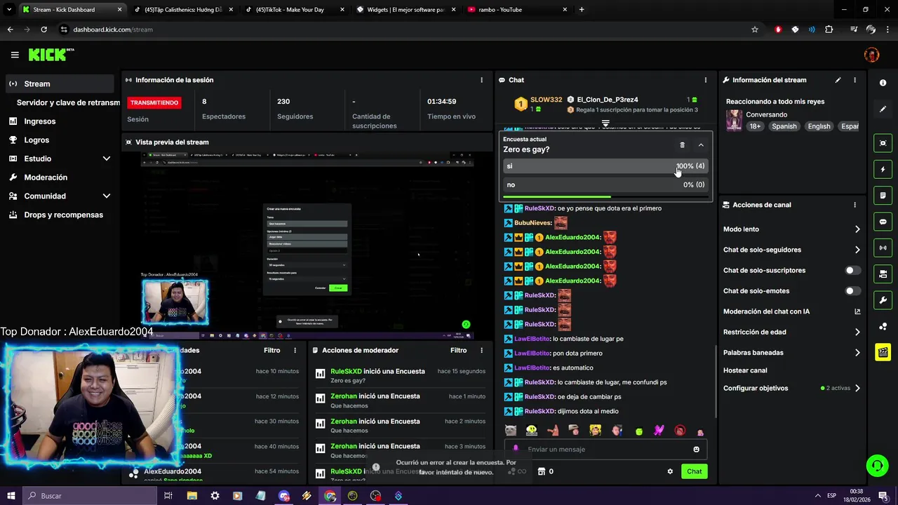Select the pink X emote in quick emotes
This screenshot has width=898, height=505.
tap(659, 430)
